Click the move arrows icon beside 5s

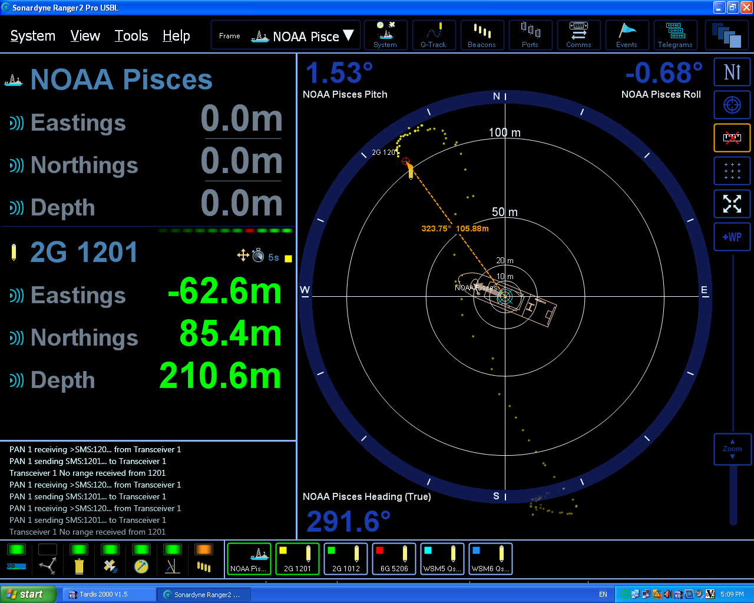point(243,255)
